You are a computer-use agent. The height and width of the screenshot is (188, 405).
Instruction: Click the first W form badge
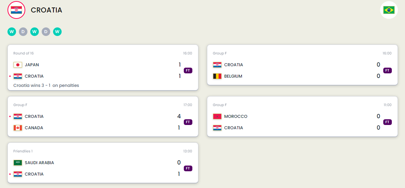pos(12,32)
